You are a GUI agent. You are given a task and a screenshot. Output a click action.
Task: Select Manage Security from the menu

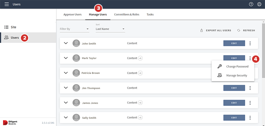(233, 76)
